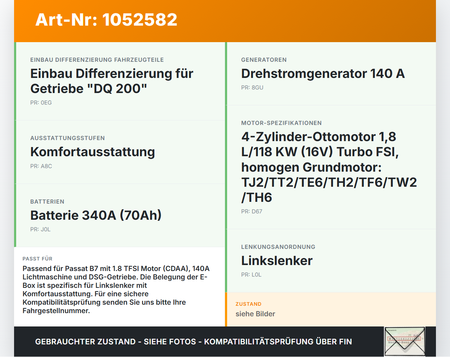This screenshot has height=357, width=450.
Task: Select the 'Komfortausstattung' heading
Action: (92, 152)
